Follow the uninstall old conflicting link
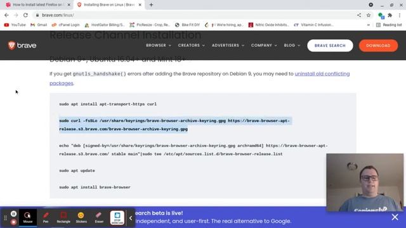Viewport: 406px width, 228px height. tap(322, 74)
